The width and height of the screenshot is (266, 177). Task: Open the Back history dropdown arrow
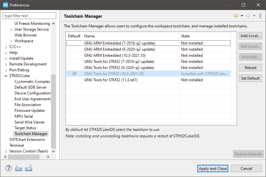tap(242, 16)
